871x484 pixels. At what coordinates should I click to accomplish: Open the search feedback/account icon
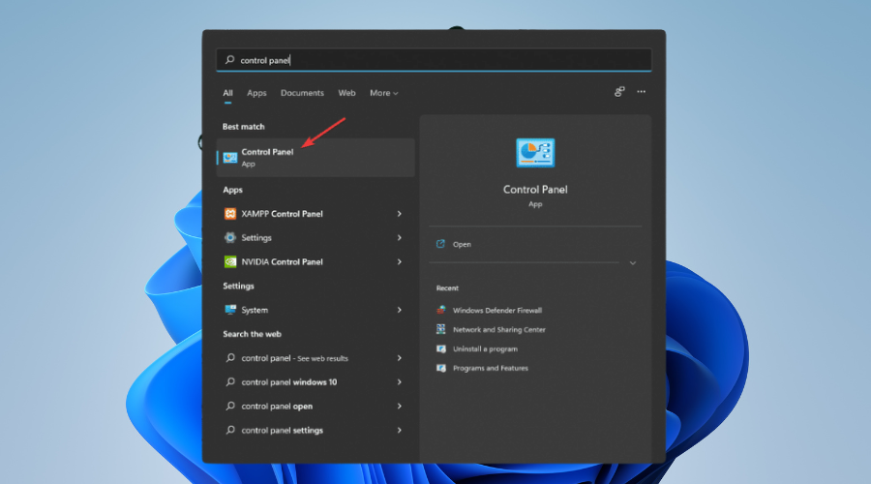619,92
